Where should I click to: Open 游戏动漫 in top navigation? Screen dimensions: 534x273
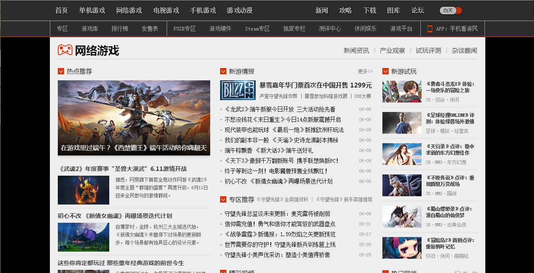239,10
